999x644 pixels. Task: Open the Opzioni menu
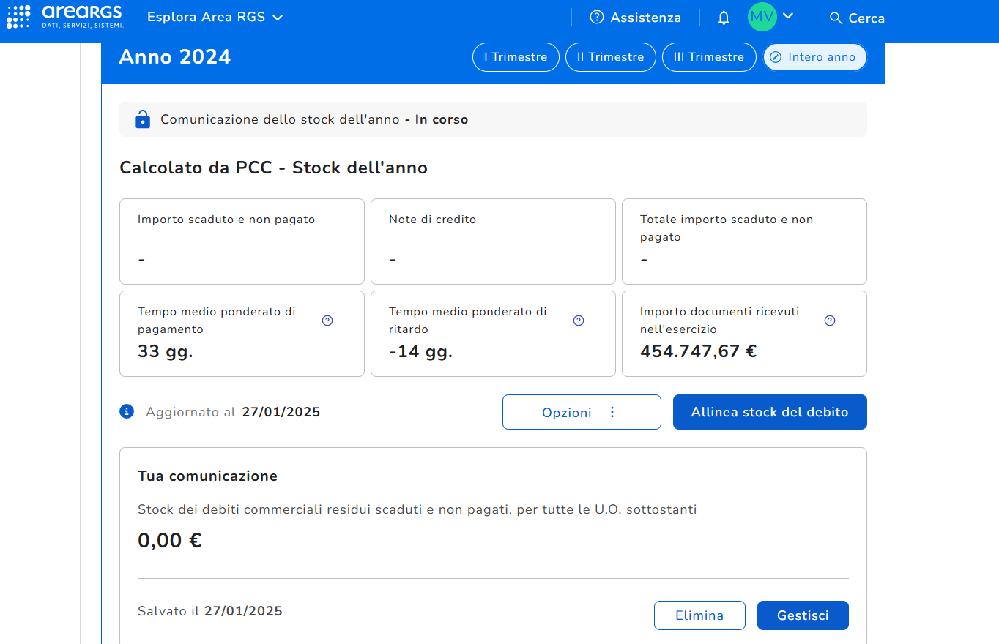[582, 412]
